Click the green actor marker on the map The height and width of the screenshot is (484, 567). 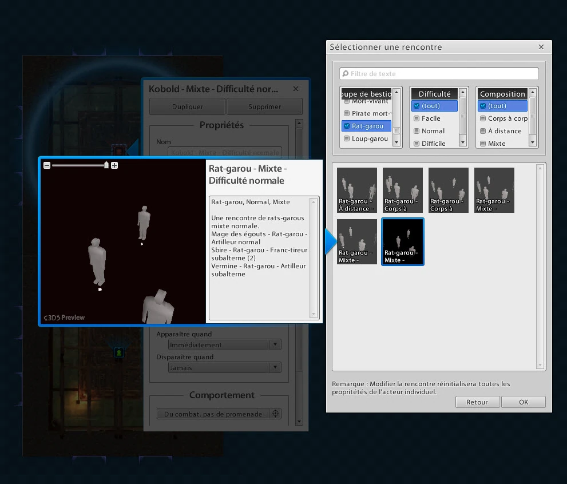(118, 353)
